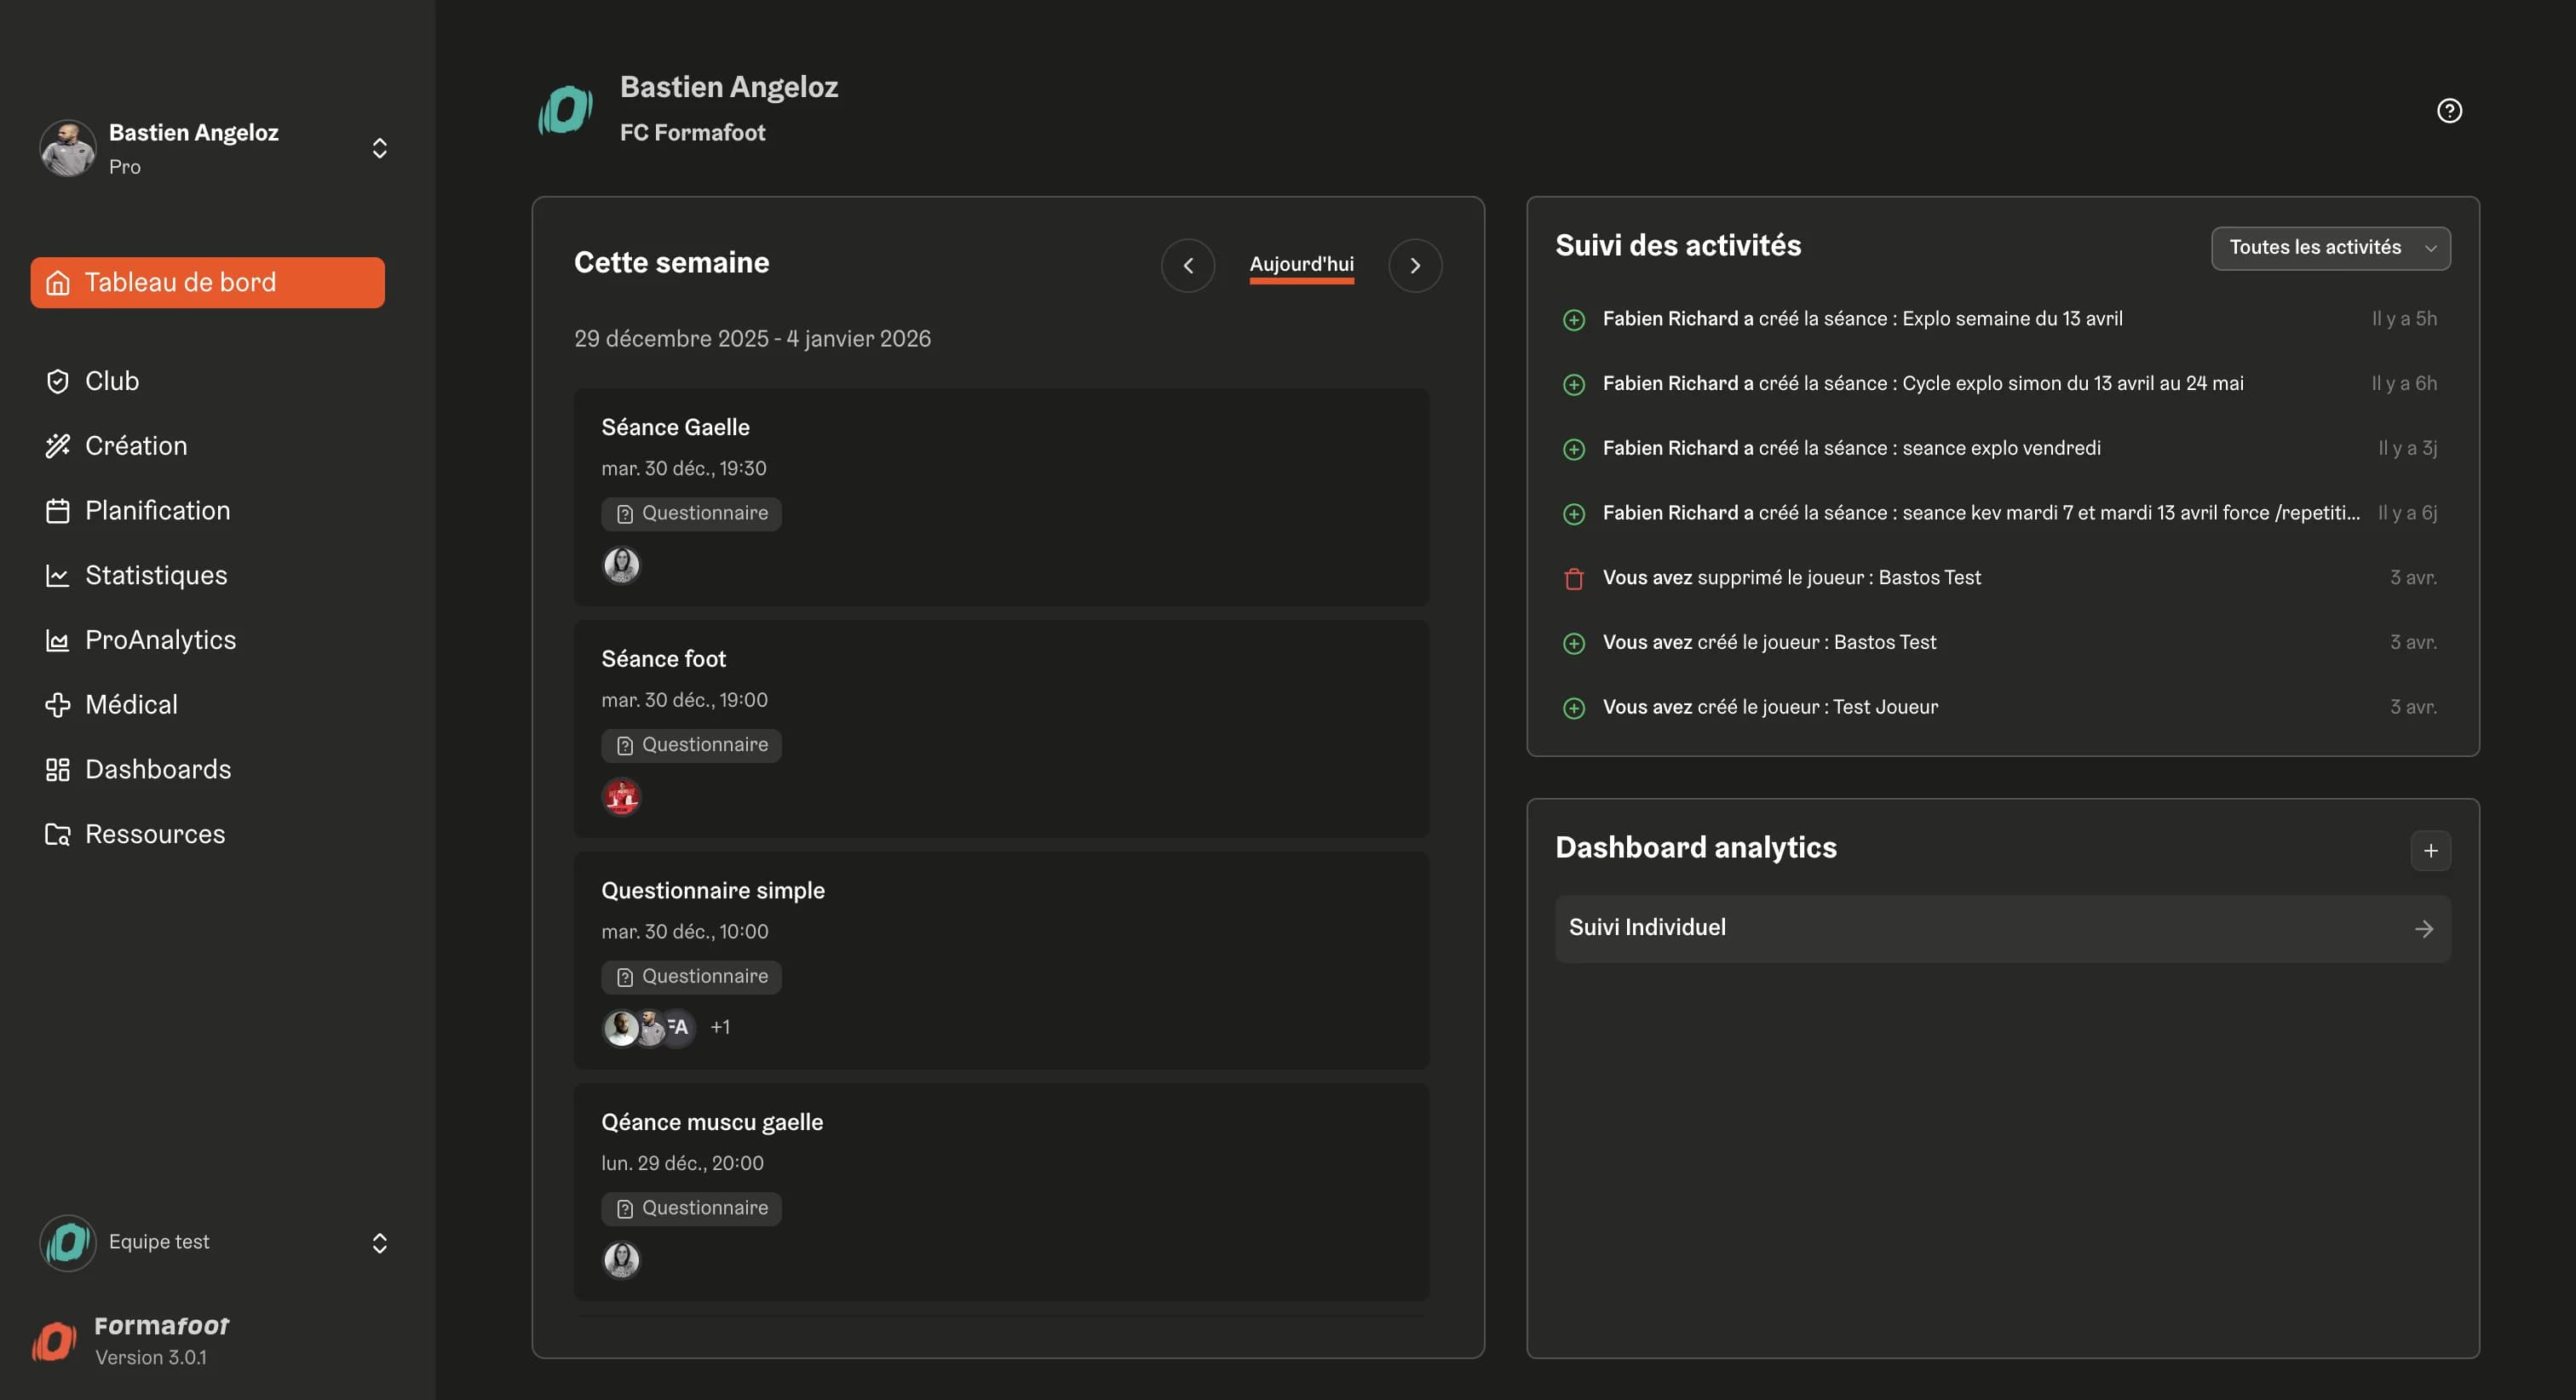The image size is (2576, 1400).
Task: Open the Médical cross icon
Action: click(58, 705)
